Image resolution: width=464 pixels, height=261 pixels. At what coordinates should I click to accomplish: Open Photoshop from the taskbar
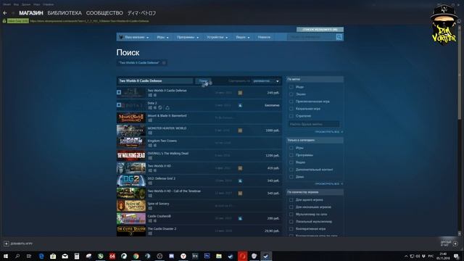pyautogui.click(x=207, y=256)
